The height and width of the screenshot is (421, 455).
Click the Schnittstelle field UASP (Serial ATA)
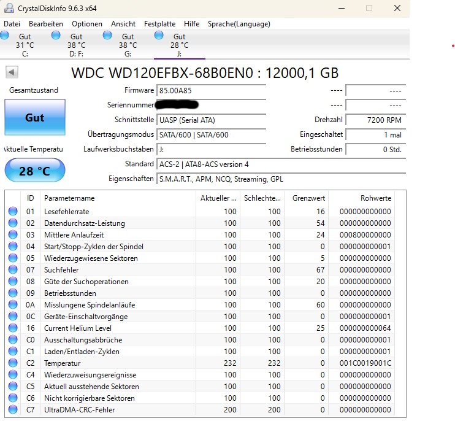211,120
